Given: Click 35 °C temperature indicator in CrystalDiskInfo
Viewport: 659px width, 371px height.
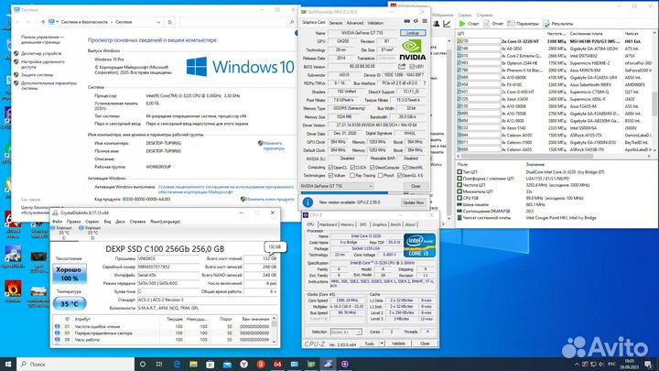Looking at the screenshot, I should point(70,303).
